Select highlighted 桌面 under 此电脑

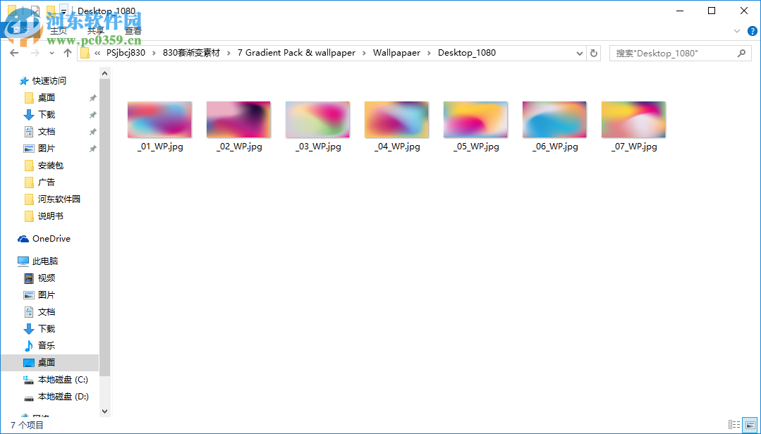tap(49, 363)
